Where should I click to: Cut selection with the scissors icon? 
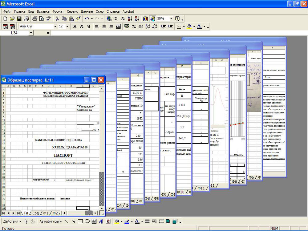click(57, 19)
